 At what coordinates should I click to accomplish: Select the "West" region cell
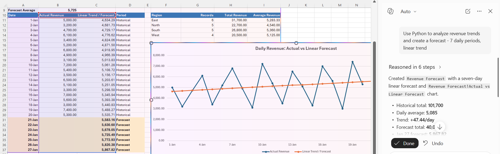(x=166, y=35)
